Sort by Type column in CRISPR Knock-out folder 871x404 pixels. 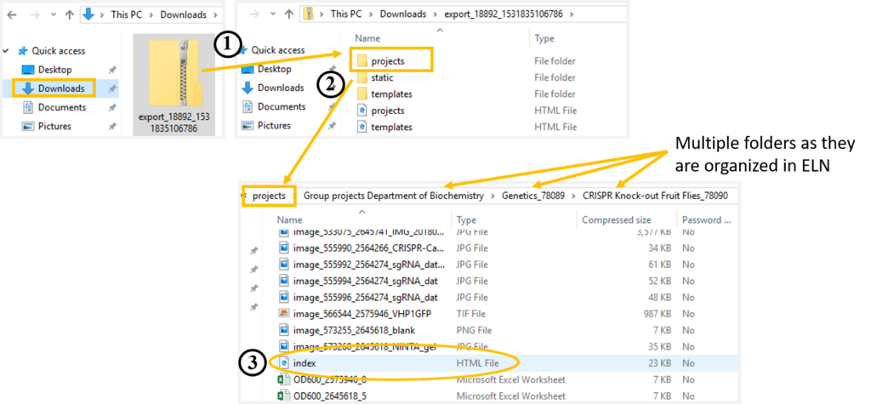point(467,220)
